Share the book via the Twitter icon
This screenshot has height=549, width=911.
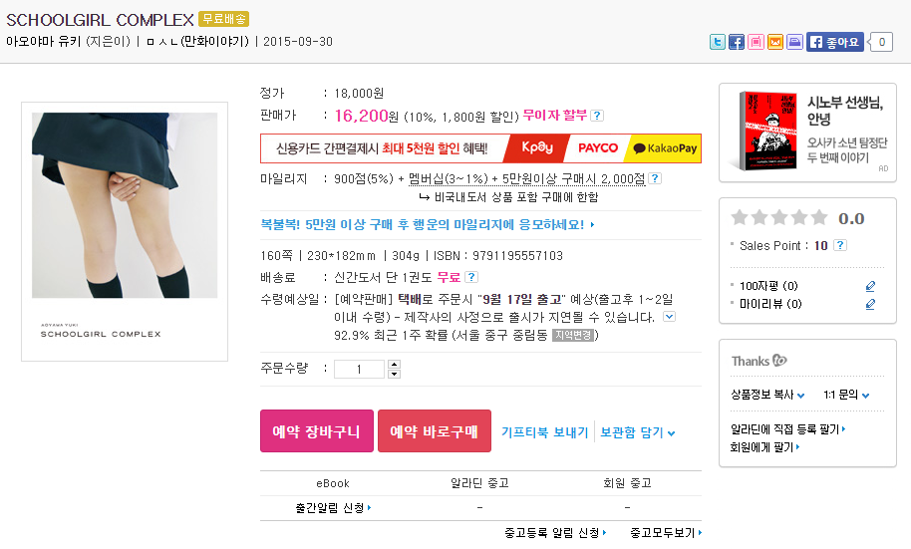click(x=717, y=42)
